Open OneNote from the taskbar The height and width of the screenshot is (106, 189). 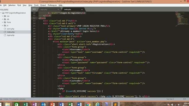(35, 104)
